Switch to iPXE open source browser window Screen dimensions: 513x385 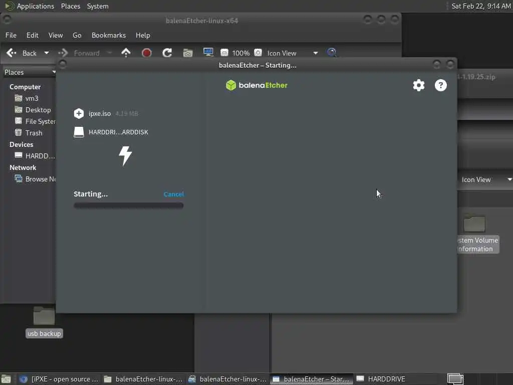click(59, 379)
